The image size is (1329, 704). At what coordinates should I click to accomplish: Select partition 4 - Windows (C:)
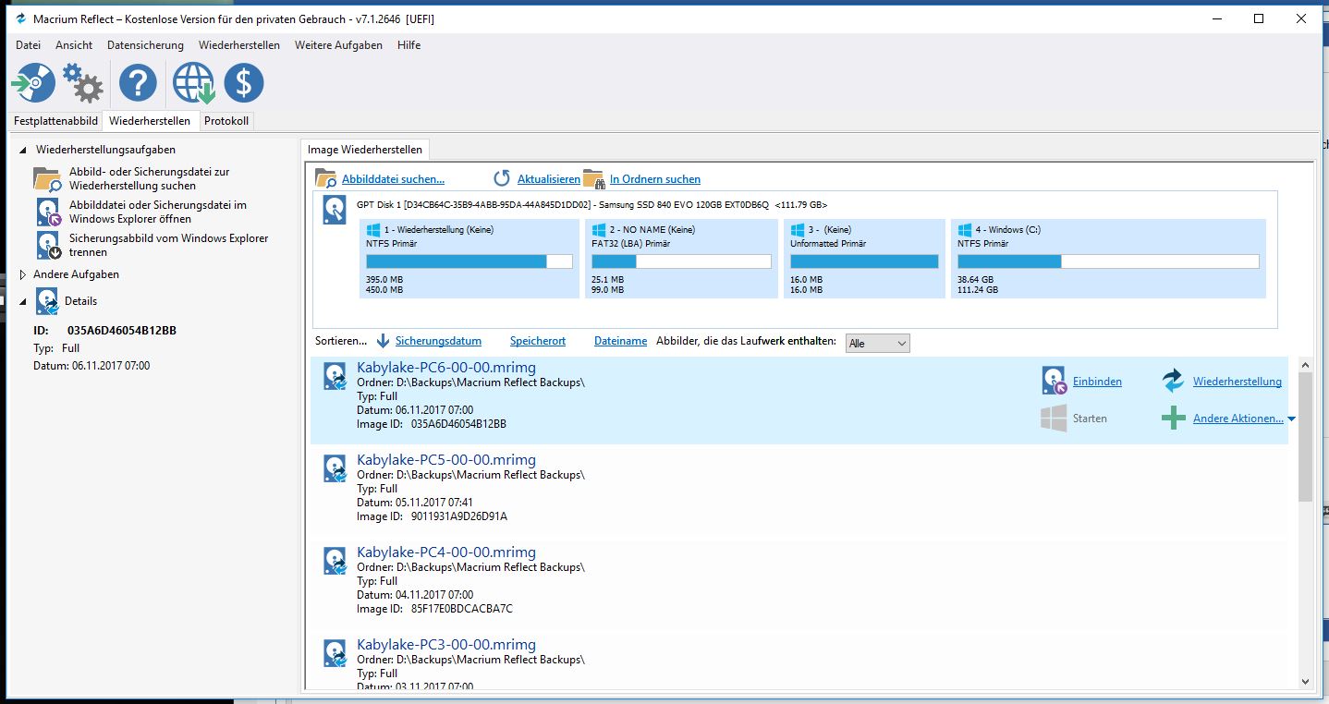1108,259
